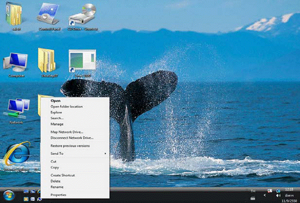Choose Explore from the context menu
Viewport: 300px width, 203px height.
coord(75,112)
